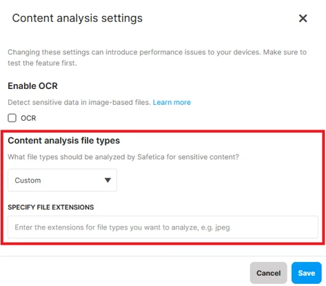Open the Learn more link about OCR
Screen dimensions: 326x286
172,102
